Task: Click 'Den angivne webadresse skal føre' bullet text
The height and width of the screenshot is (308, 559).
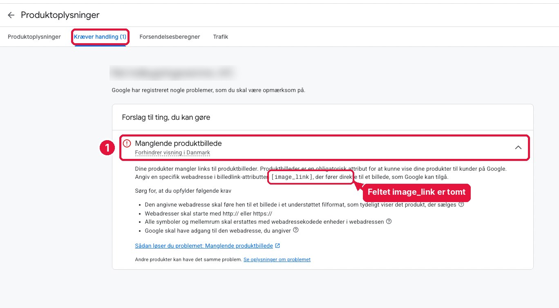Action: 300,205
